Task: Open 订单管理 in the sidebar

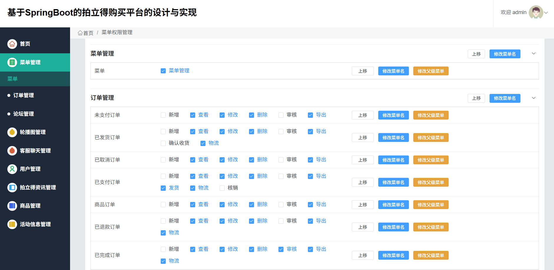Action: pyautogui.click(x=35, y=95)
